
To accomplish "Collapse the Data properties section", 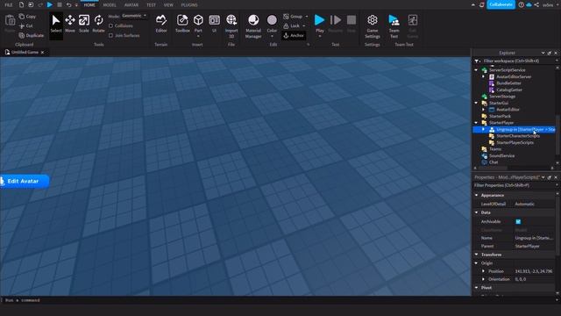I will tap(477, 212).
